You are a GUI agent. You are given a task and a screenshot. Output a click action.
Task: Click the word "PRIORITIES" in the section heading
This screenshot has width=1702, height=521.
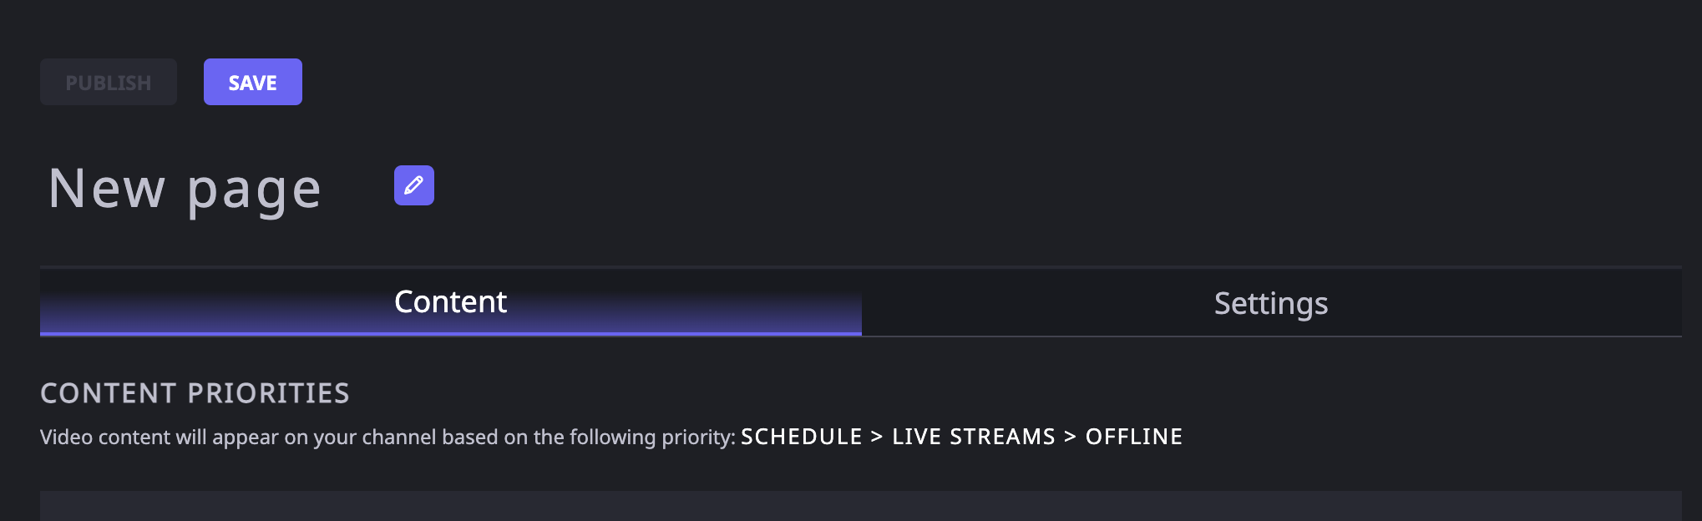coord(269,393)
